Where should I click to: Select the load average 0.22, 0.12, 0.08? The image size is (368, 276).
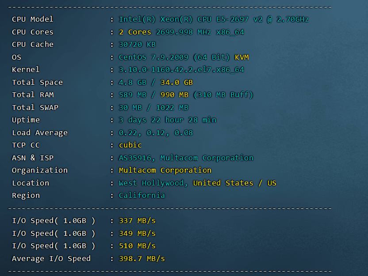tap(156, 133)
